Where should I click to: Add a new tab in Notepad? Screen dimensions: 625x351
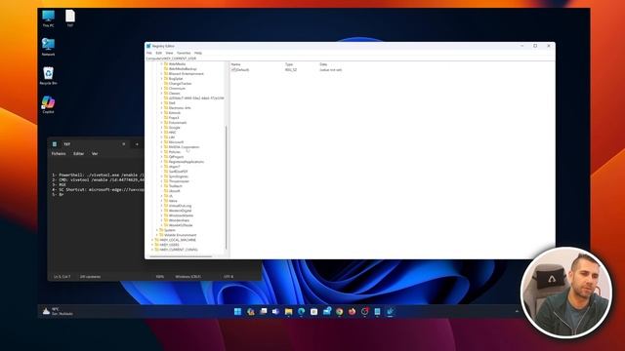pos(137,144)
